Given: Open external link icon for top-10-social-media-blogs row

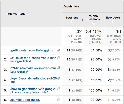Looking at the screenshot, I should (59, 78).
